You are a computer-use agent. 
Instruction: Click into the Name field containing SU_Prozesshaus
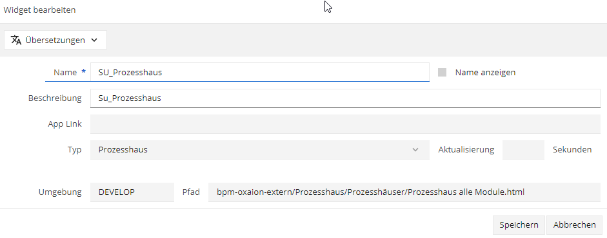tap(260, 72)
